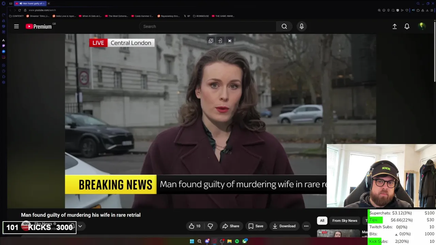Open THE GAME AWAR... bookmark
The image size is (436, 245).
coord(223,16)
